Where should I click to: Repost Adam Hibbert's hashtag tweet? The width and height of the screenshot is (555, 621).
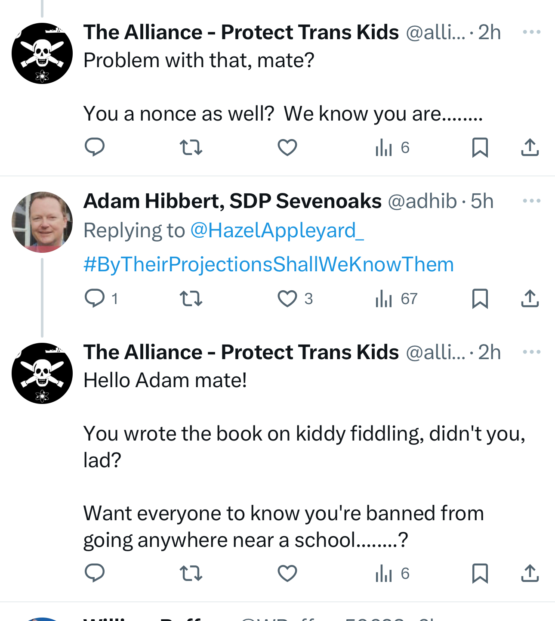(x=191, y=298)
